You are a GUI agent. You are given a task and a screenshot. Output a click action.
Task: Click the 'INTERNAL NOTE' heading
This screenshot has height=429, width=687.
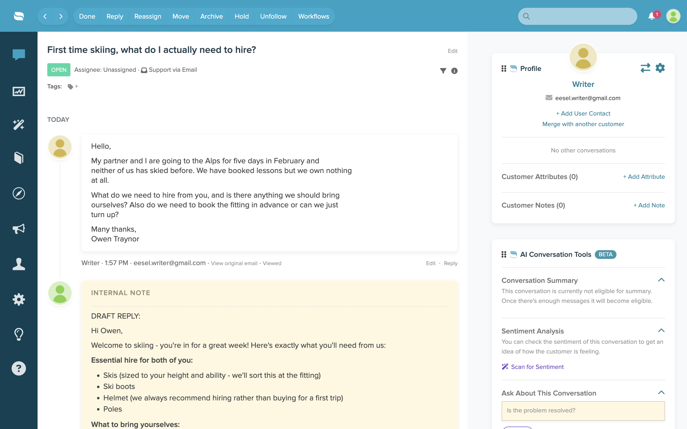tap(121, 293)
